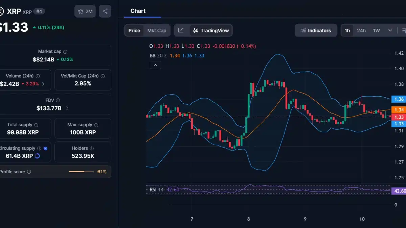Switch the chart to Mkt Cap view
Viewport: 406px width, 228px height.
click(157, 30)
